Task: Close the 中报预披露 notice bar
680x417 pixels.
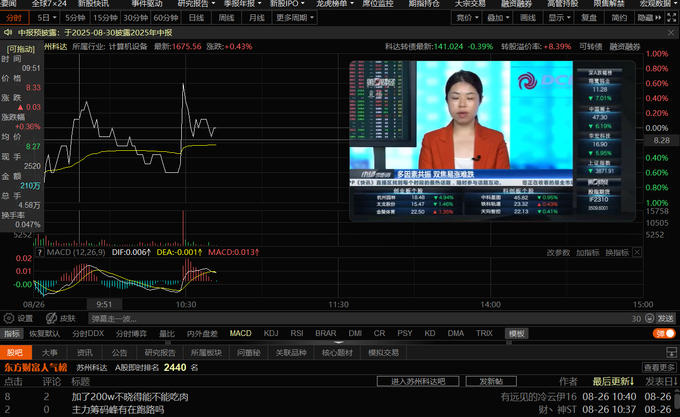Action: coord(671,32)
